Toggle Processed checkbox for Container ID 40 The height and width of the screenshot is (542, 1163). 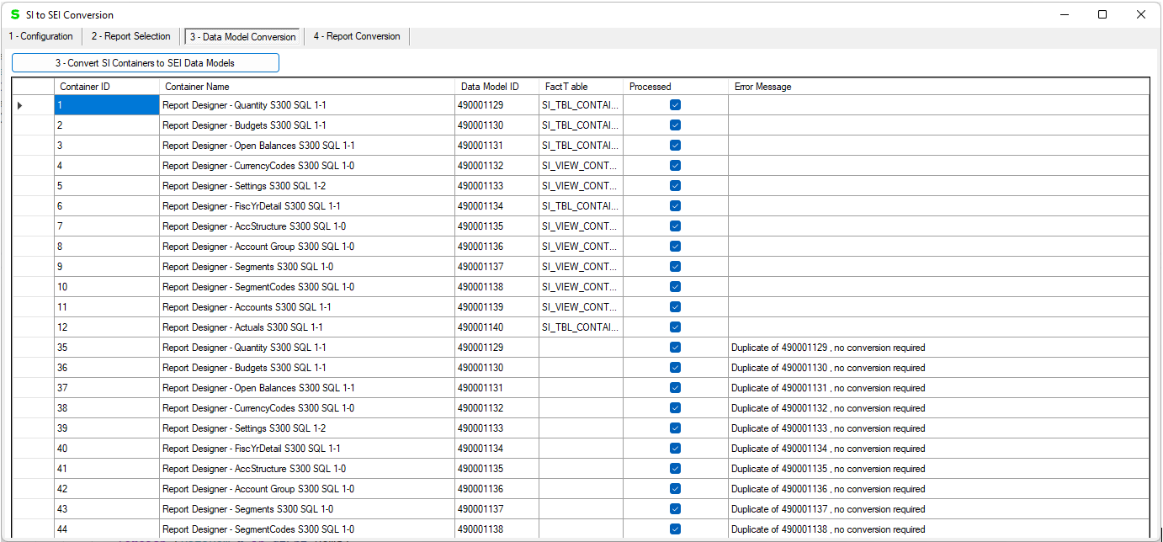coord(675,449)
